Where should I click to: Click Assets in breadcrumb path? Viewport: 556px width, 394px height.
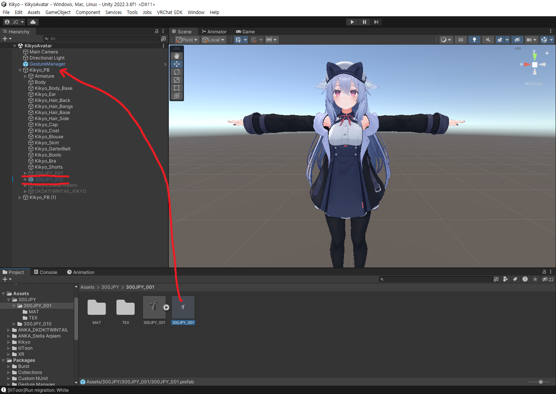pyautogui.click(x=87, y=287)
